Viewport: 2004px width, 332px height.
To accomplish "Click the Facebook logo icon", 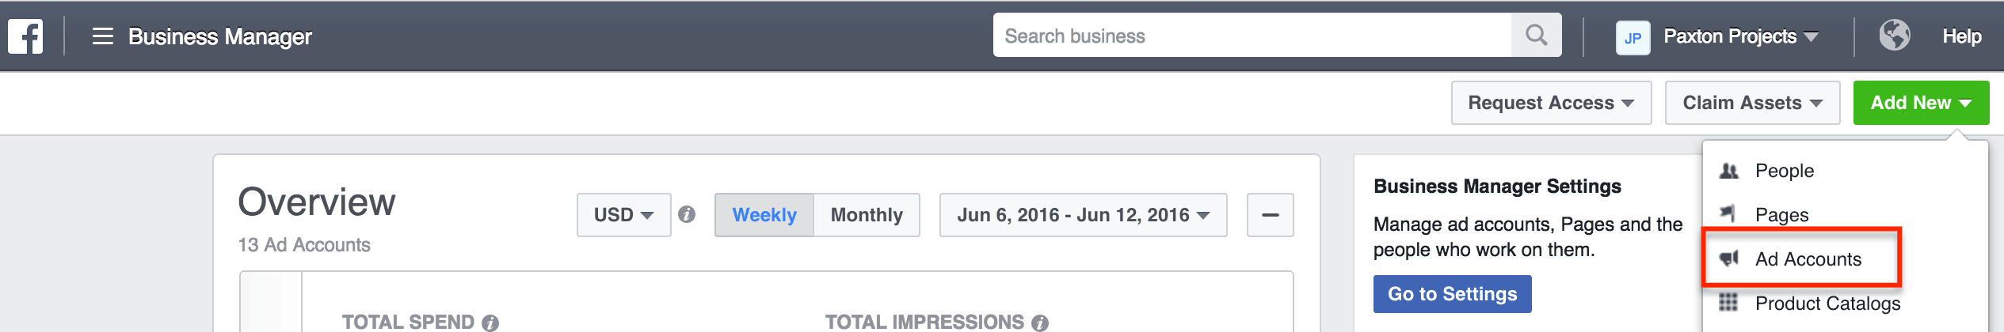I will pos(25,36).
